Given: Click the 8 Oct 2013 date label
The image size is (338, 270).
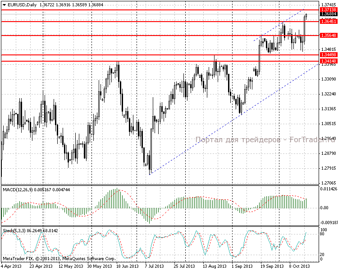Looking at the screenshot, I should 300,266.
